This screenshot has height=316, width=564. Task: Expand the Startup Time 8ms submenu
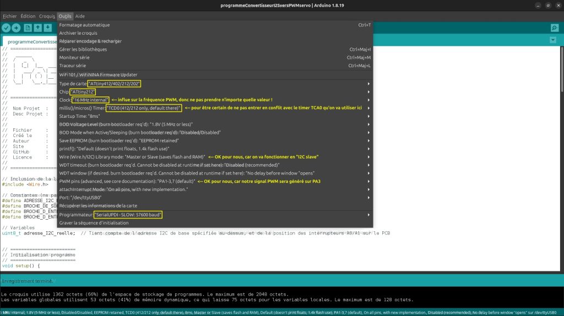point(215,116)
